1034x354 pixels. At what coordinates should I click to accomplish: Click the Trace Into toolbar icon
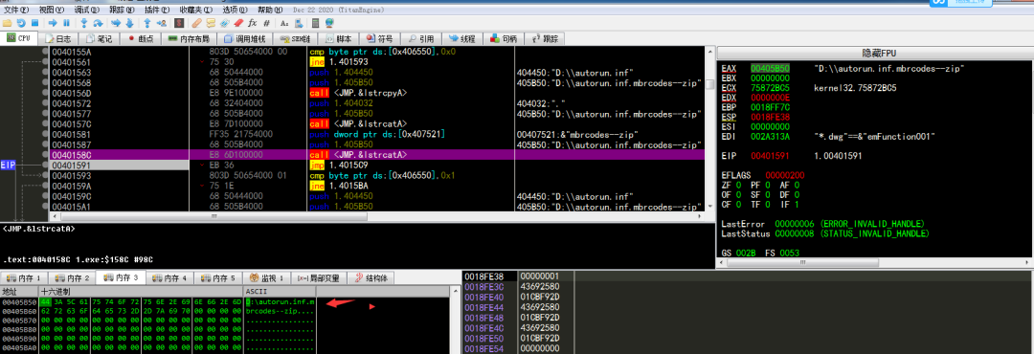pyautogui.click(x=116, y=23)
